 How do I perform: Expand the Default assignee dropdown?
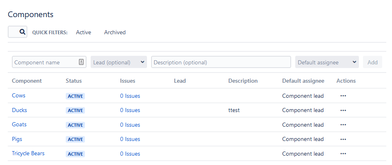click(x=327, y=62)
